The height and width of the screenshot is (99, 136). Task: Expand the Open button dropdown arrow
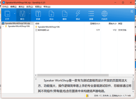(x=15, y=14)
